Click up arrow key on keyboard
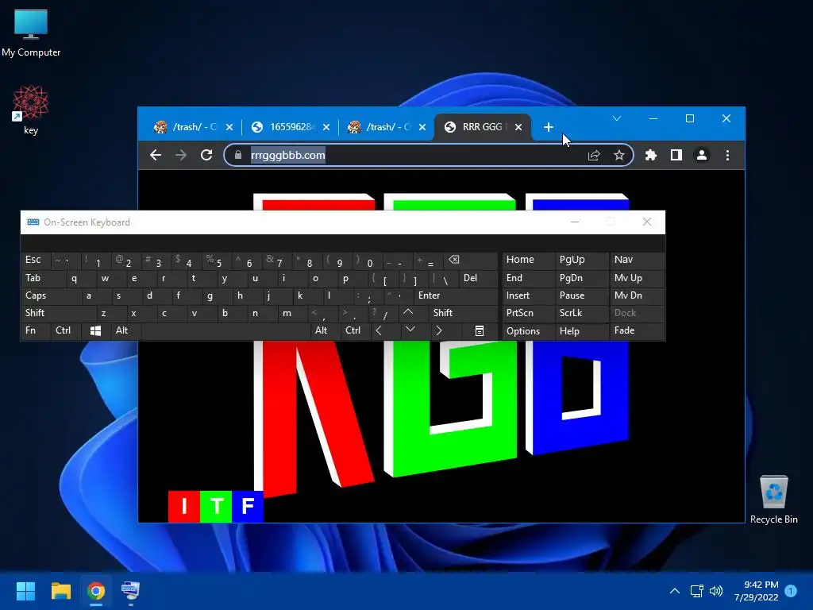This screenshot has height=610, width=813. 413,313
